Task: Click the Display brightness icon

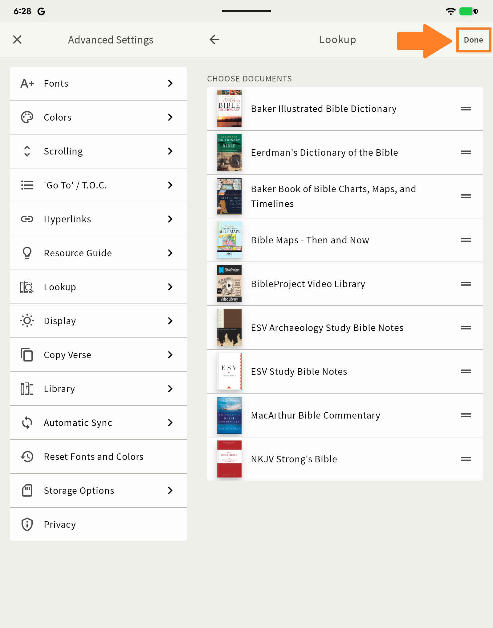Action: point(27,321)
